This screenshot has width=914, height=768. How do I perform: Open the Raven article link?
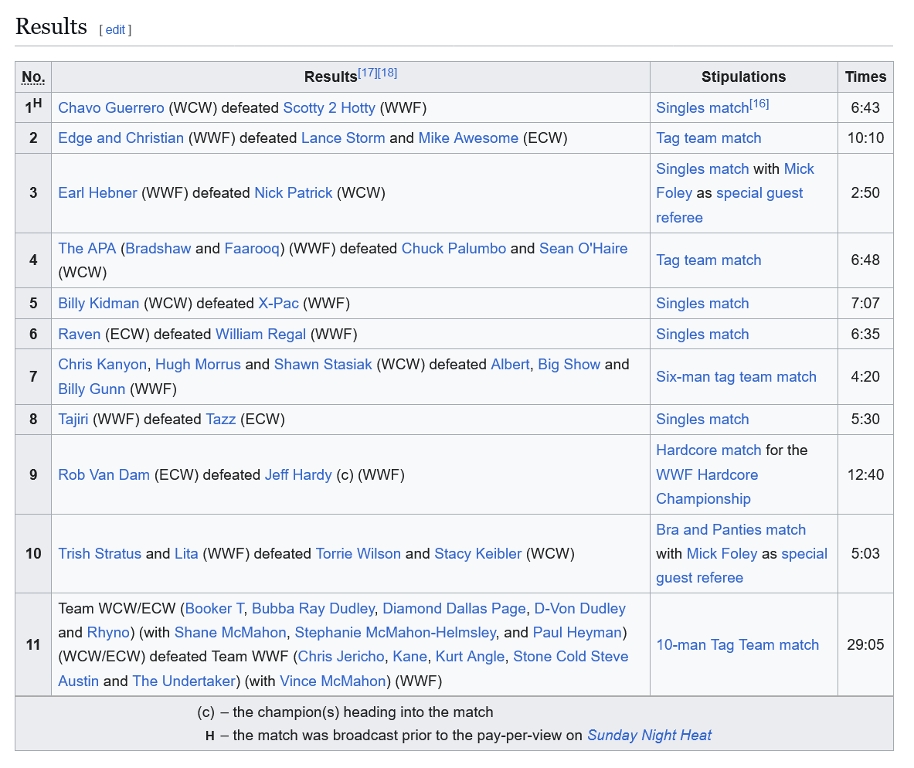80,334
